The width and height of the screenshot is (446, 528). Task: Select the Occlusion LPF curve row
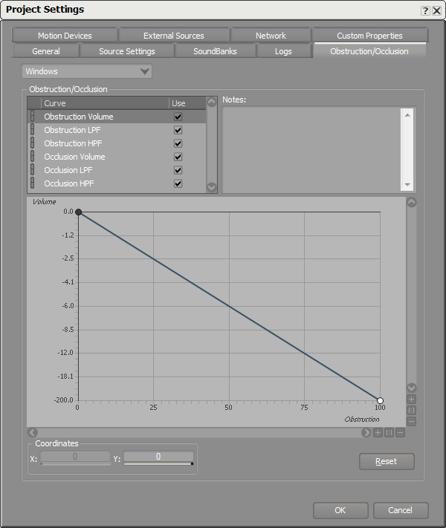coord(117,170)
